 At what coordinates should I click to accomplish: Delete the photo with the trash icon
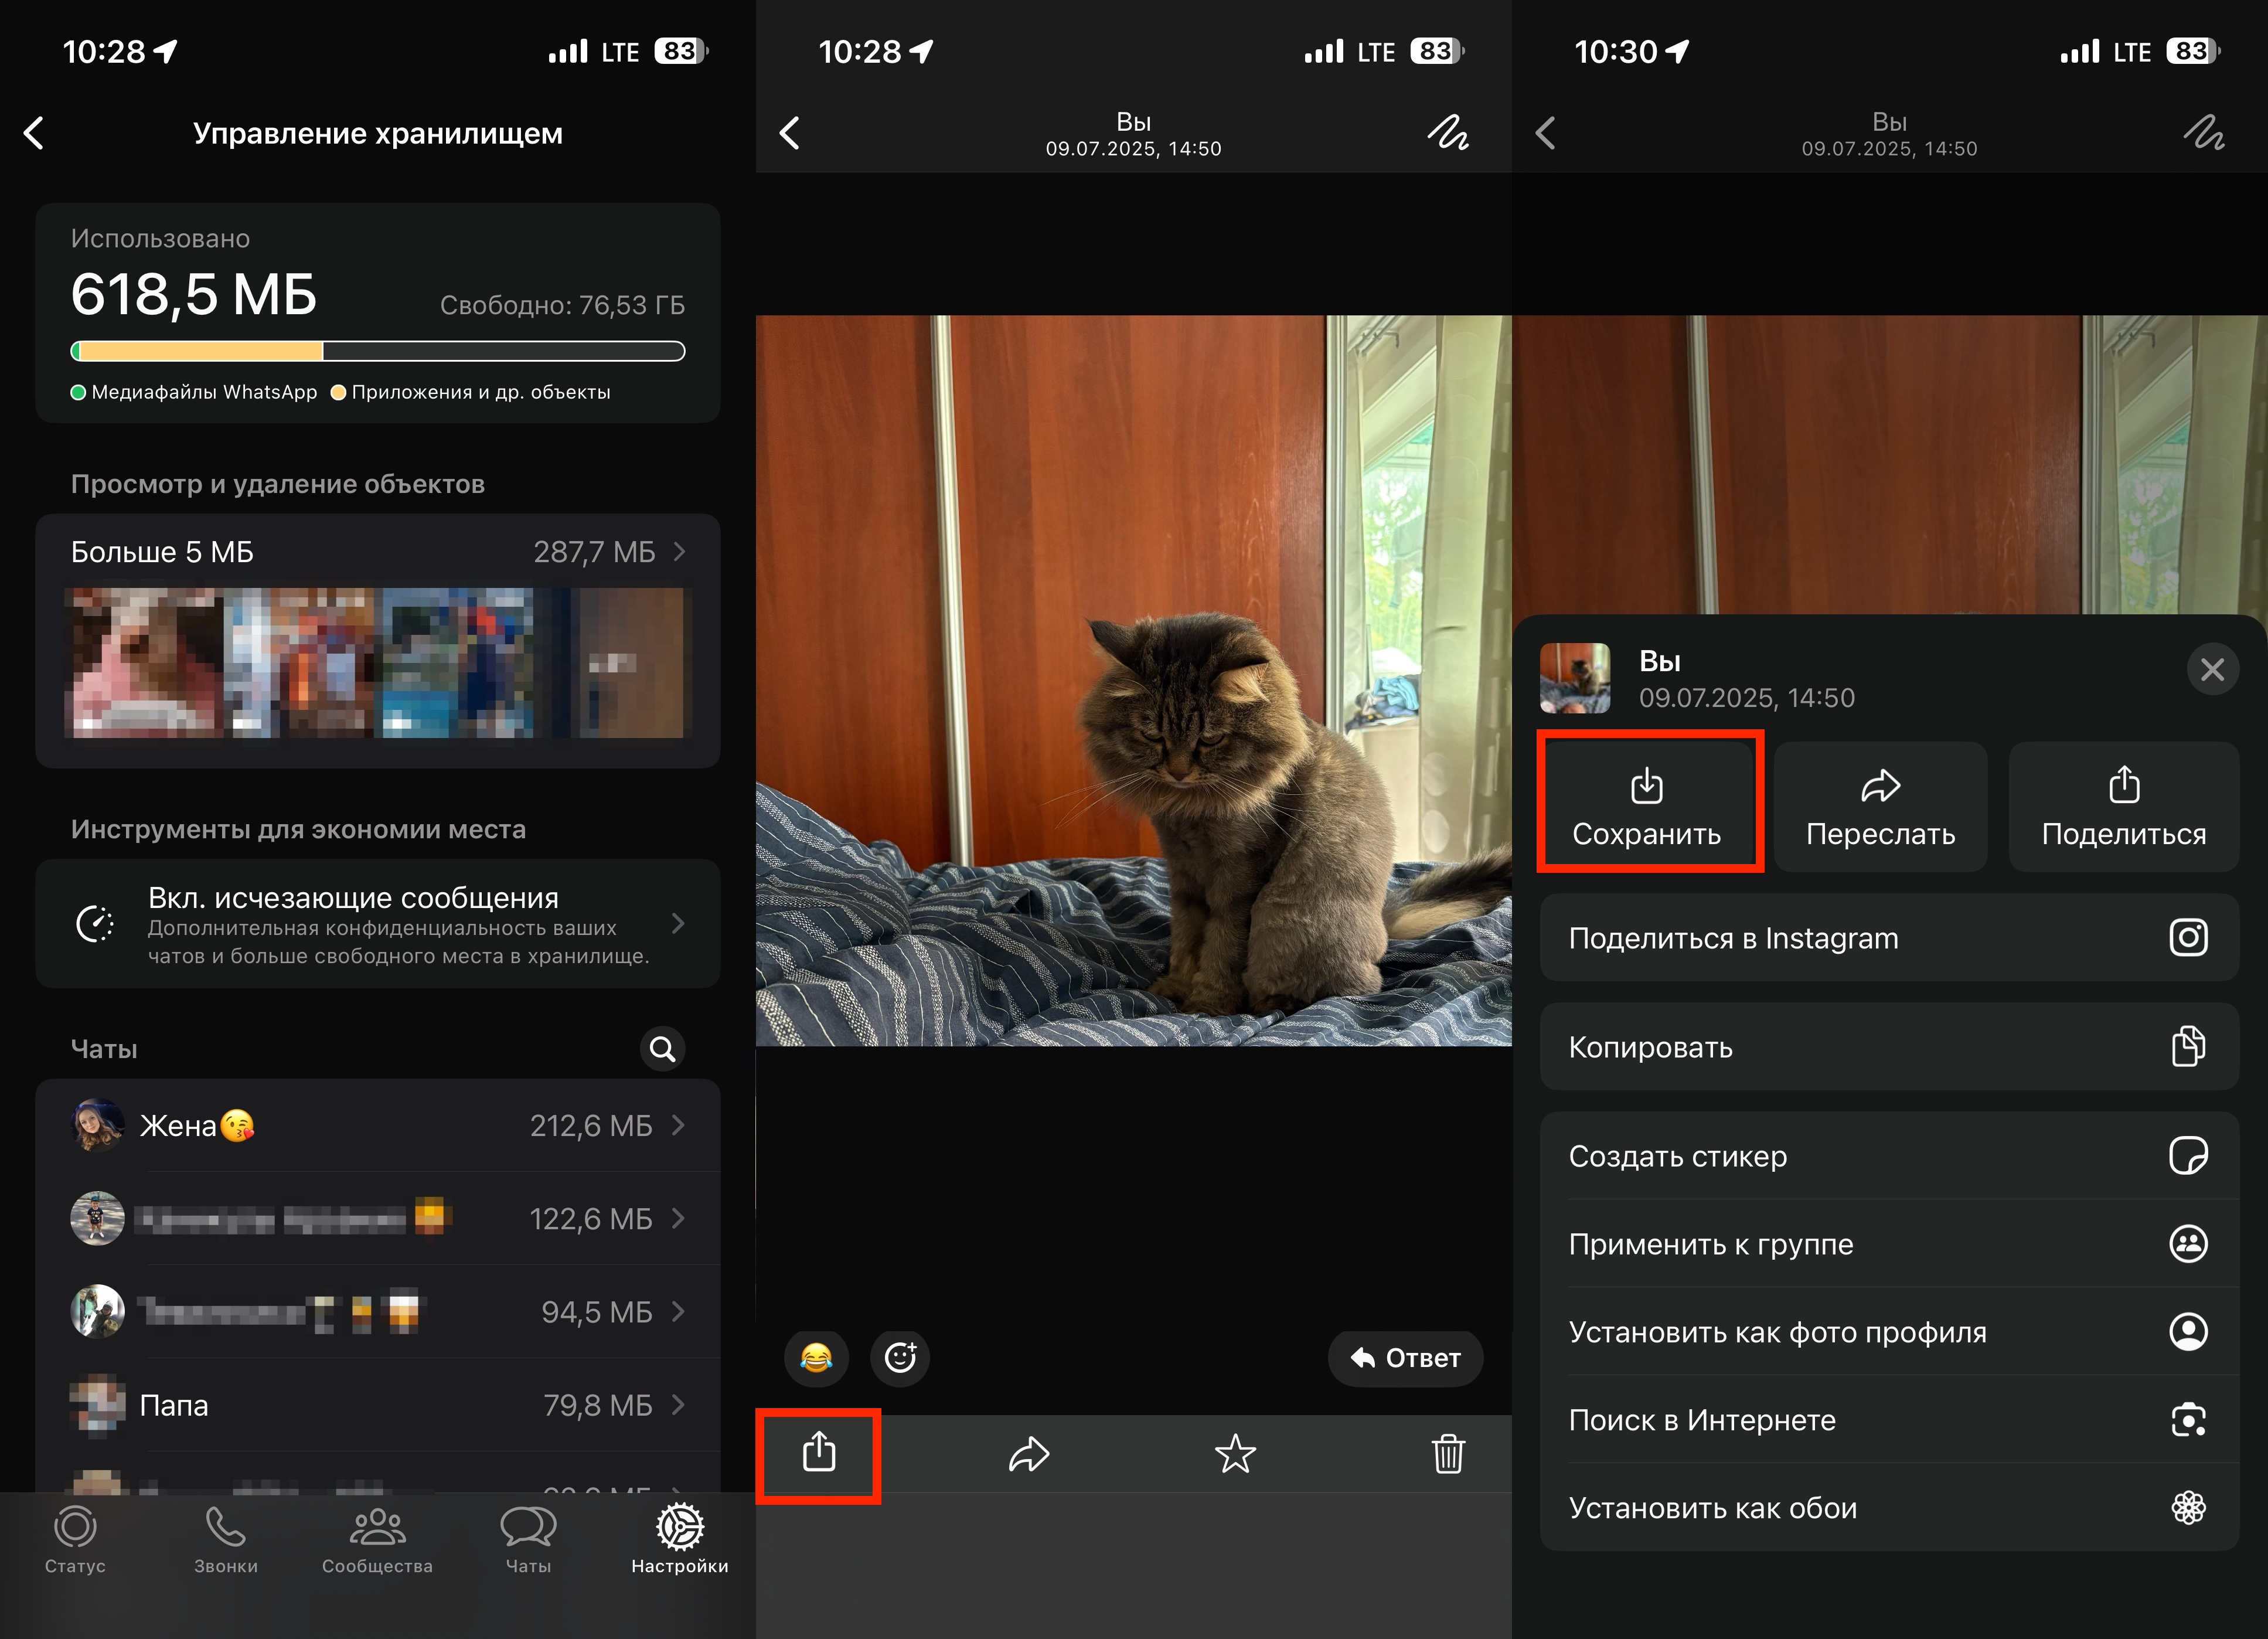click(x=1447, y=1454)
